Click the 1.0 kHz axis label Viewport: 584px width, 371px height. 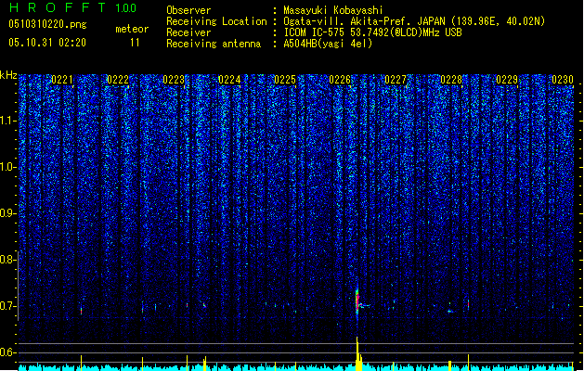pyautogui.click(x=7, y=167)
